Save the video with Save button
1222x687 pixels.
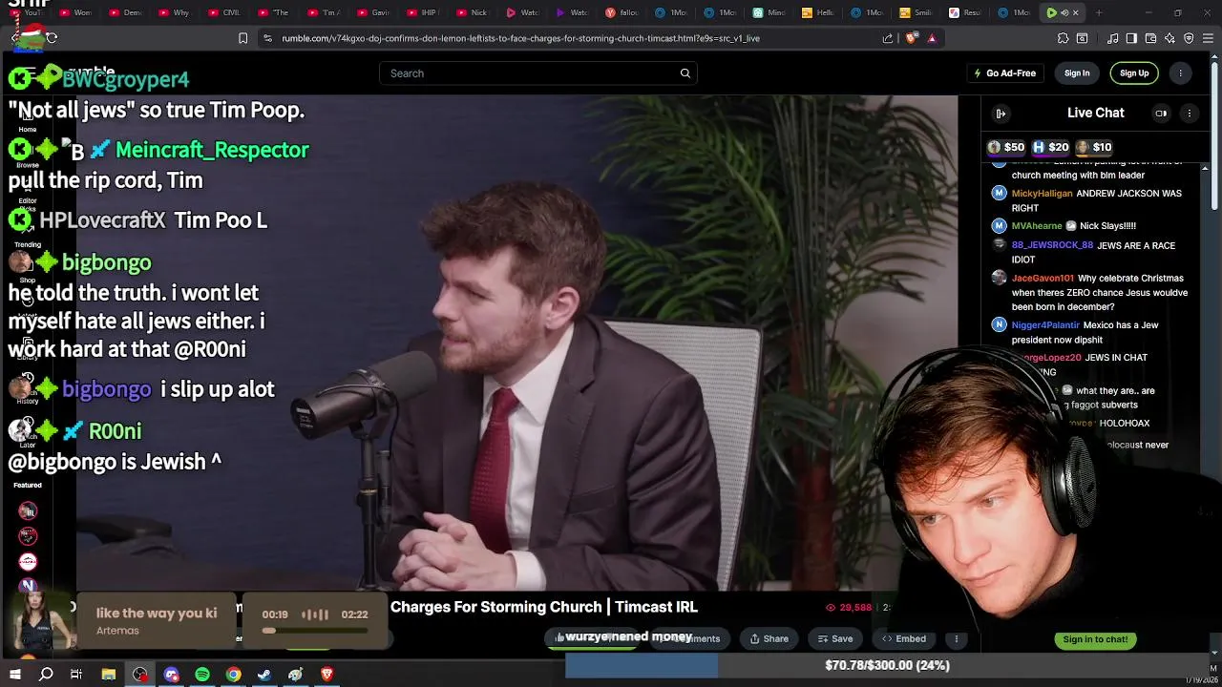pyautogui.click(x=833, y=638)
